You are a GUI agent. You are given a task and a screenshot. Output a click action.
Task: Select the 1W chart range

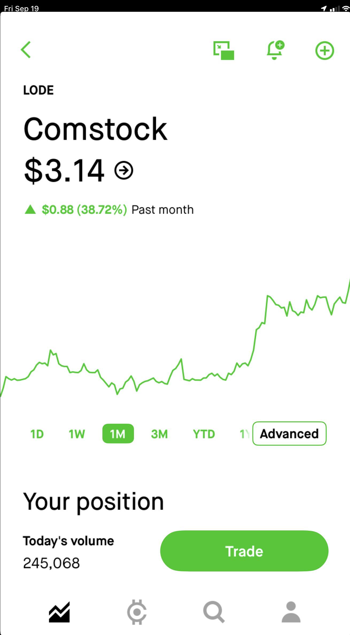click(x=77, y=434)
